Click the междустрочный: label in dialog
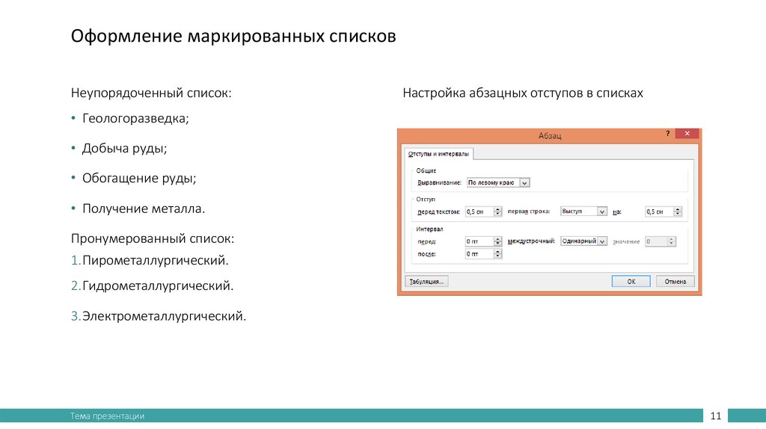The height and width of the screenshot is (429, 766). (532, 241)
